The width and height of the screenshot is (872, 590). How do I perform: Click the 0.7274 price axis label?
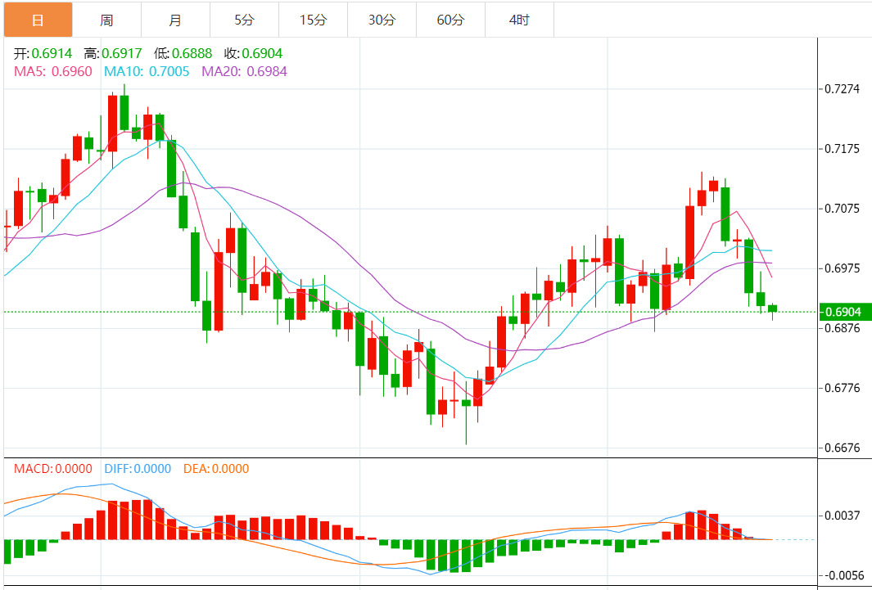click(844, 89)
